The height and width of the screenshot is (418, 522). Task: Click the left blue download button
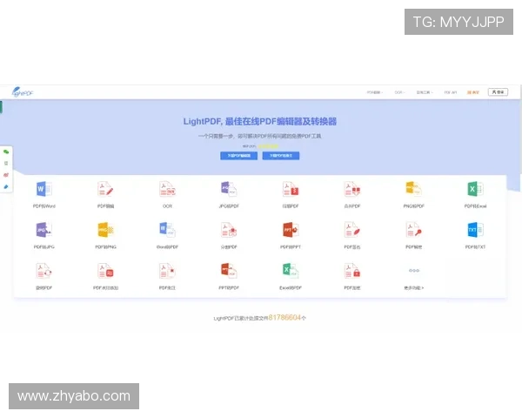pyautogui.click(x=238, y=156)
